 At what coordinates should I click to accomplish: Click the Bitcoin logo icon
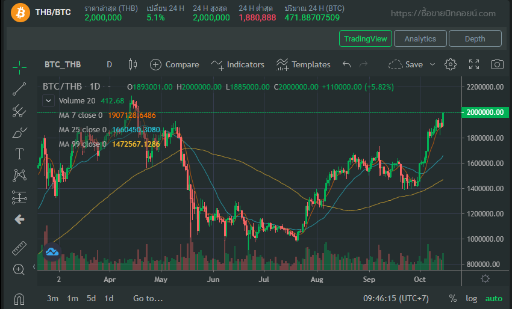(x=20, y=13)
